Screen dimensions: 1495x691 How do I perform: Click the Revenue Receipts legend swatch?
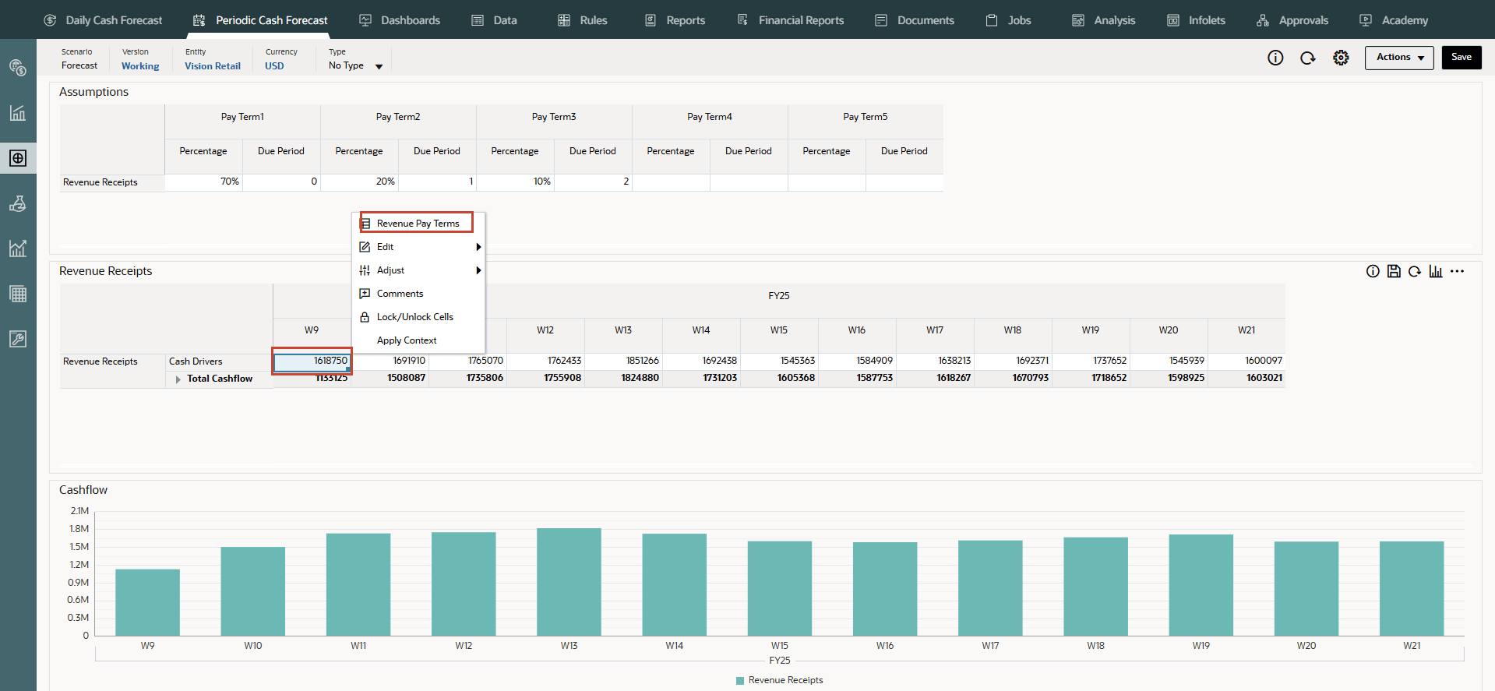739,680
